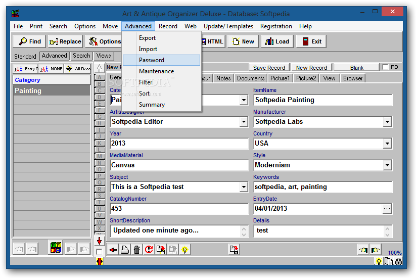Click the red down arrow below alphabet index
The width and height of the screenshot is (417, 279).
(99, 241)
